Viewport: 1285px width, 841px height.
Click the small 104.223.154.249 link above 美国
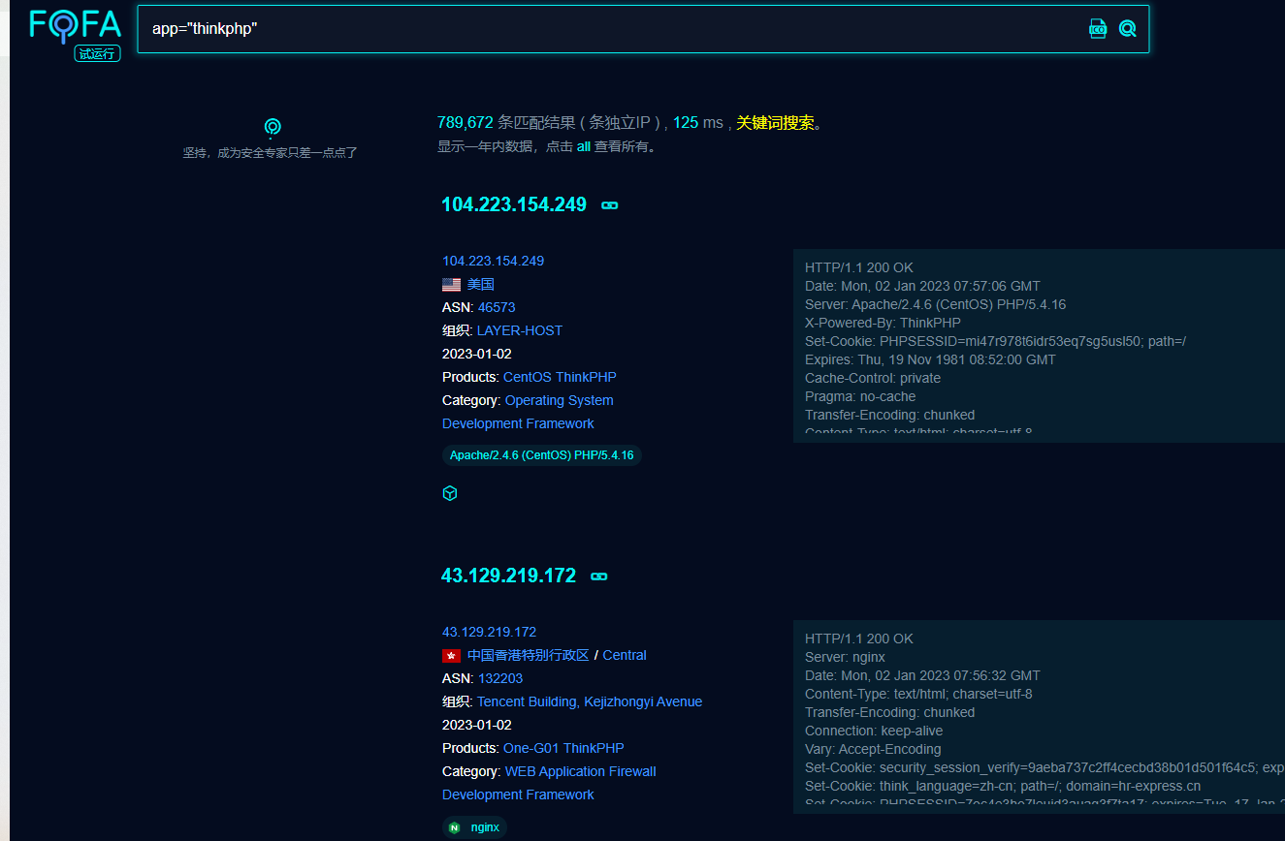[493, 261]
